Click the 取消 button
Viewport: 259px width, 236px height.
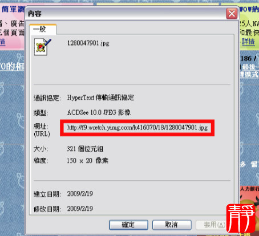pos(172,225)
